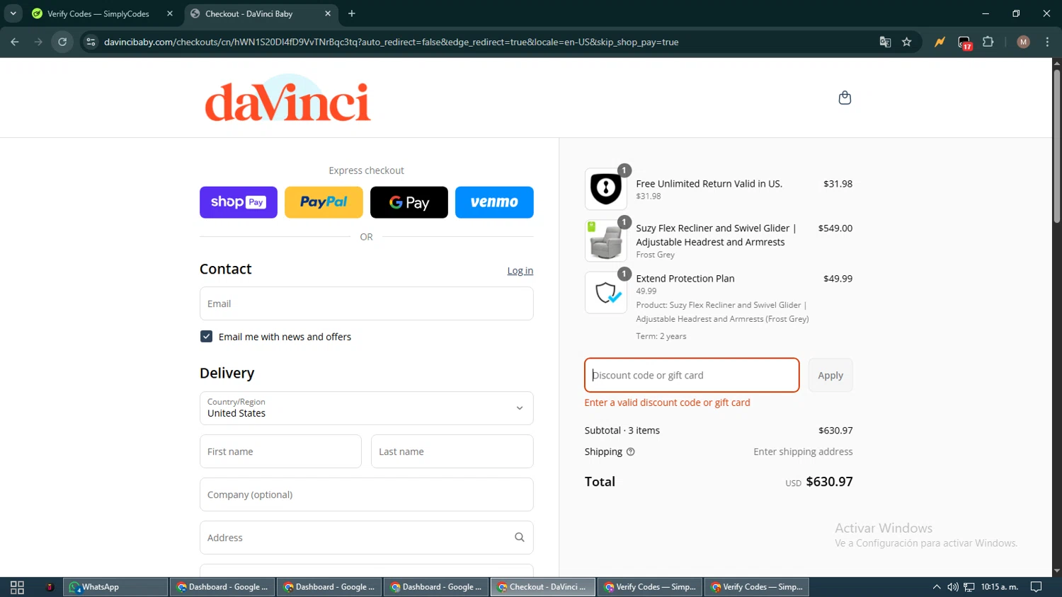Click the Shop Pay express checkout button
The width and height of the screenshot is (1062, 597).
tap(239, 202)
